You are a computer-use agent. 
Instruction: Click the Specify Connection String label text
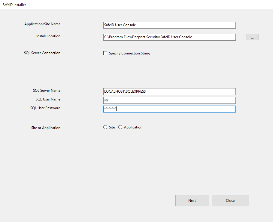(x=129, y=53)
